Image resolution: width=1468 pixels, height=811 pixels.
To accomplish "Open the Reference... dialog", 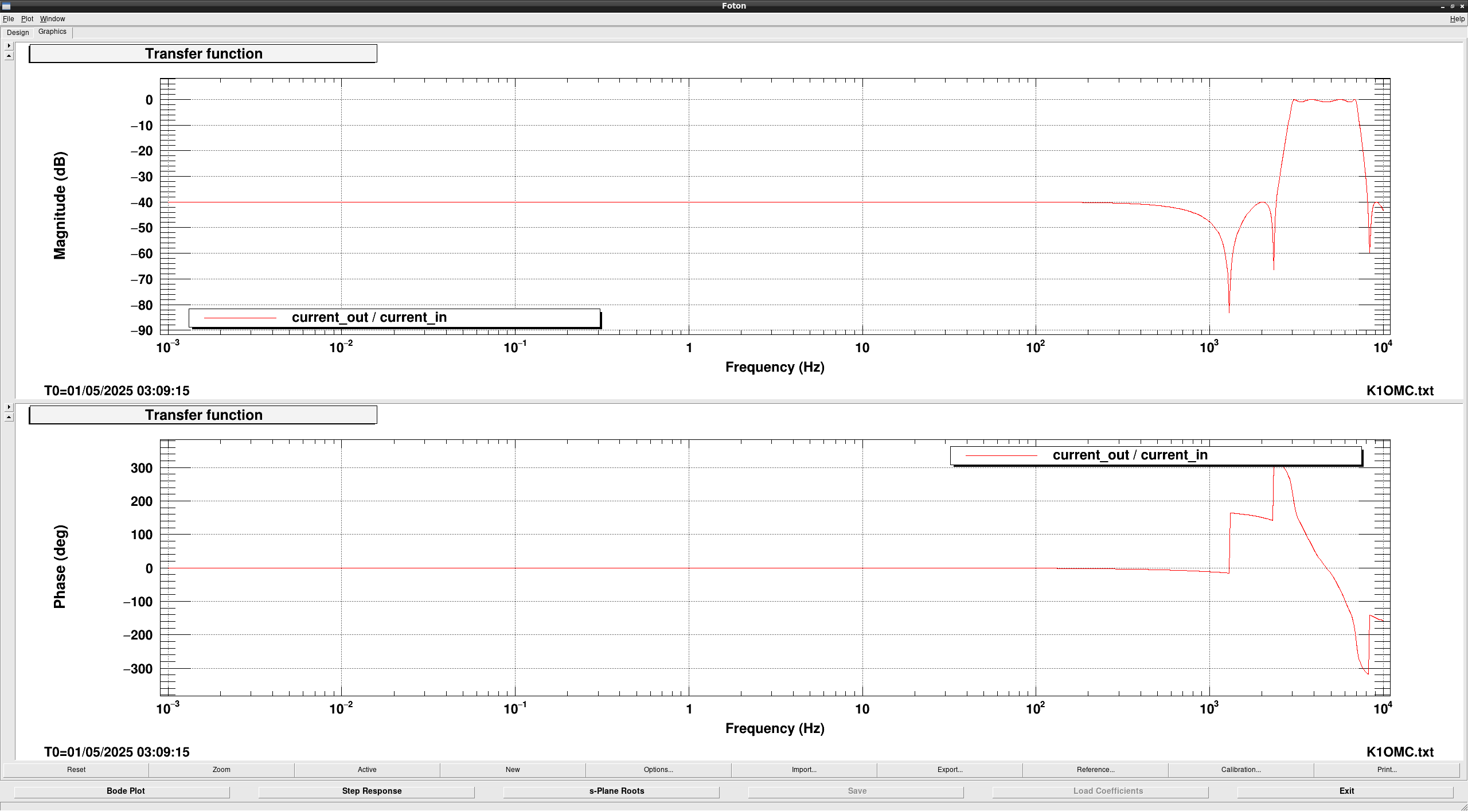I will [x=1095, y=770].
